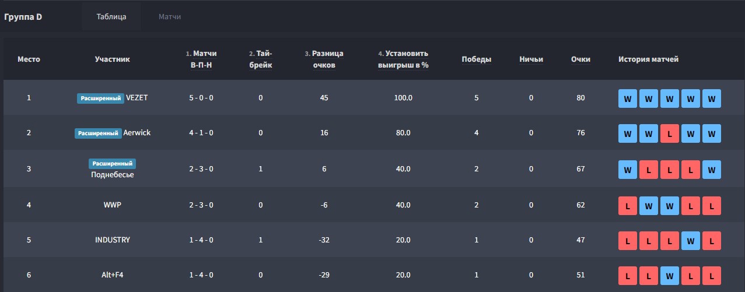Viewport: 745px width, 292px height.
Task: Open Aerwick's red L match result
Action: [x=670, y=133]
